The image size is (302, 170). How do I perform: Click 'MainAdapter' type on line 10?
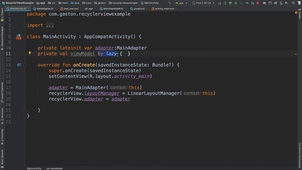coord(132,48)
